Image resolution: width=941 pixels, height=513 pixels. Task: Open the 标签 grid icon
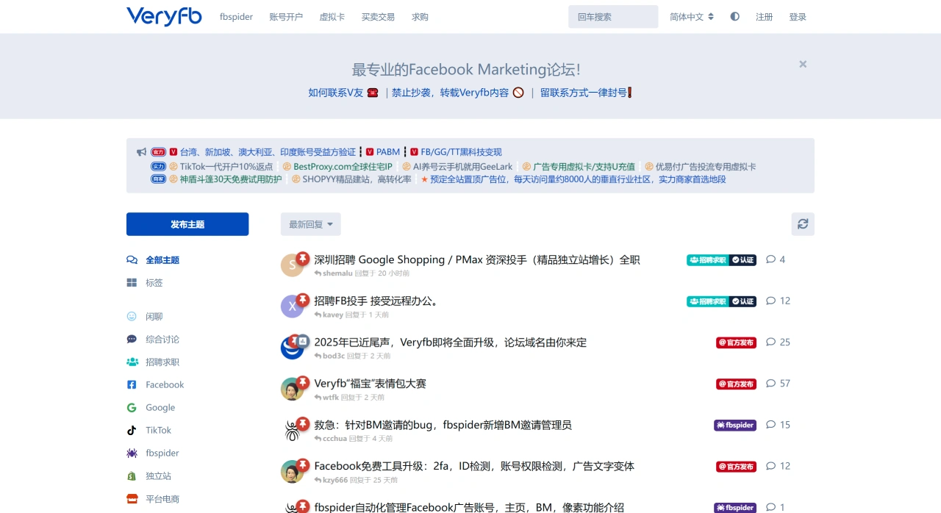click(x=132, y=282)
